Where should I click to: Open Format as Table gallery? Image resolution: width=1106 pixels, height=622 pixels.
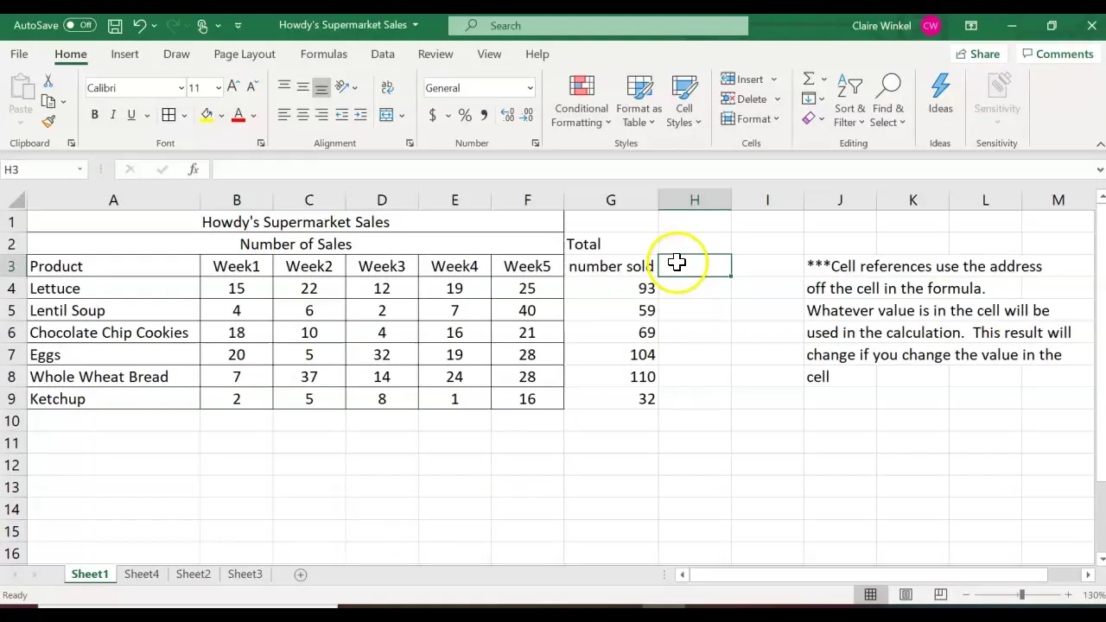(x=639, y=101)
